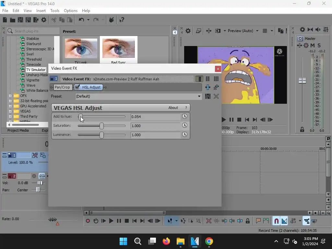This screenshot has width=332, height=249.
Task: Solo the Master bus with S
Action: click(x=319, y=45)
